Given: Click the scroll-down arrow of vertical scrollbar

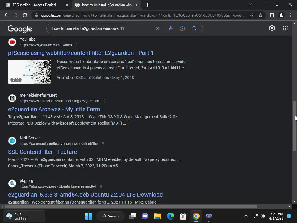Looking at the screenshot, I should (x=294, y=202).
